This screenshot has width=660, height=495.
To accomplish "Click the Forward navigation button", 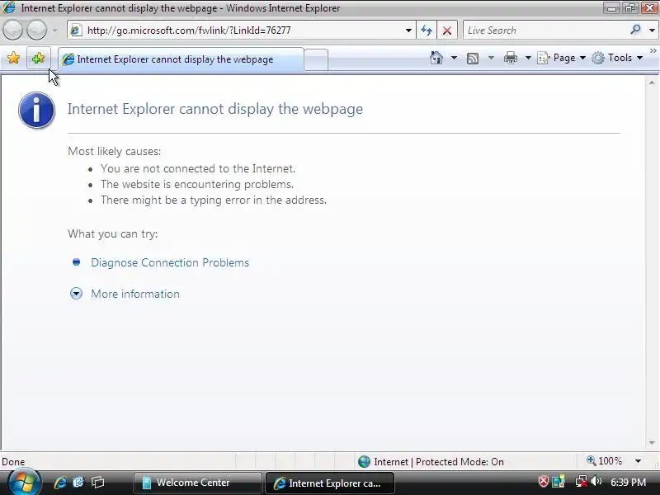I will [36, 31].
